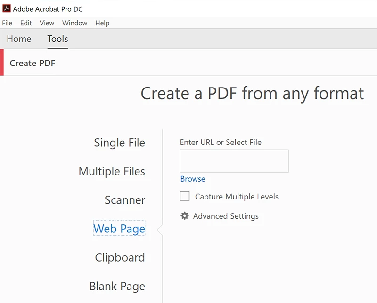Viewport: 377px width, 303px height.
Task: Click the Enter URL or Select File label
Action: (x=221, y=142)
